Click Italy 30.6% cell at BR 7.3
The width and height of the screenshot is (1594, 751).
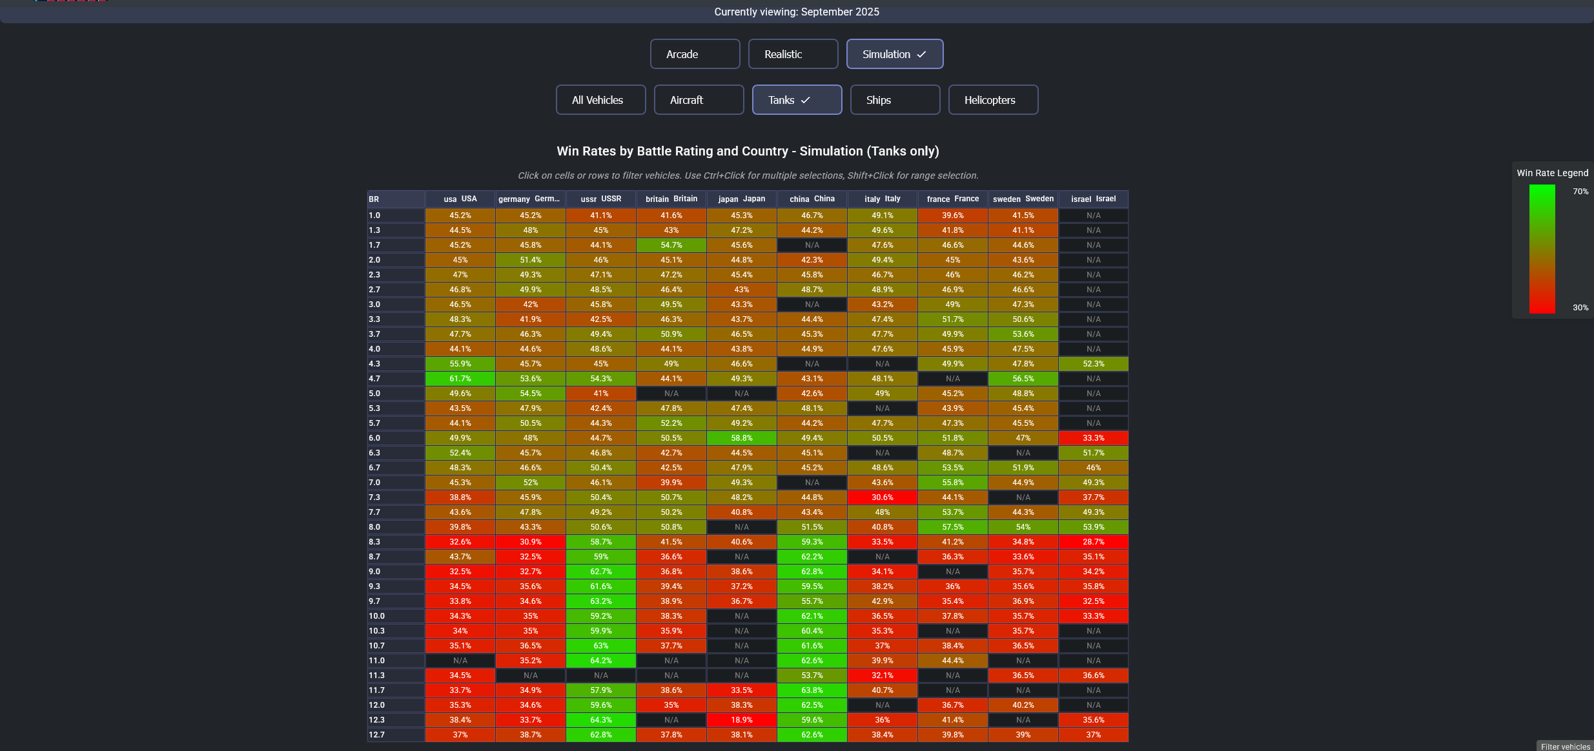pos(883,497)
